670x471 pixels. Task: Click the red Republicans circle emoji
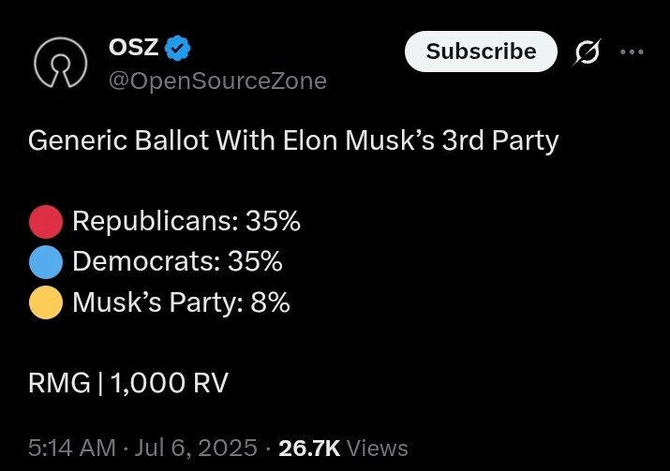point(46,221)
